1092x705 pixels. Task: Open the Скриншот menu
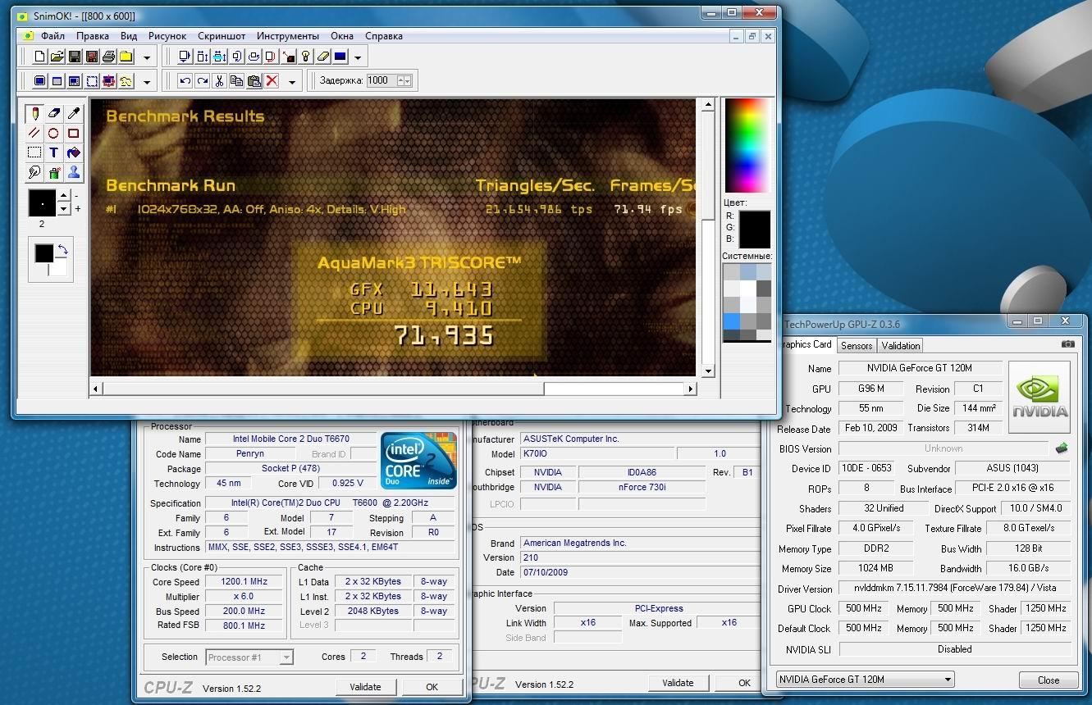(x=222, y=36)
